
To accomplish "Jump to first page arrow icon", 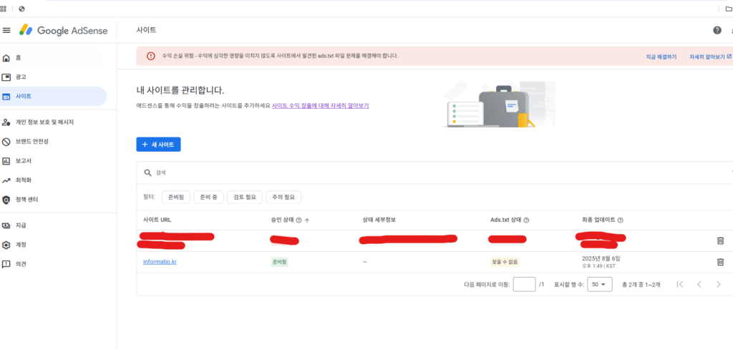I will click(x=679, y=284).
